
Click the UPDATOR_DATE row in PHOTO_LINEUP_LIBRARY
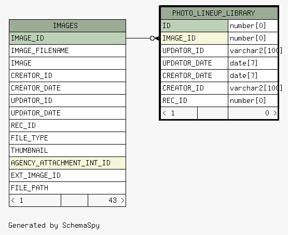(x=219, y=63)
